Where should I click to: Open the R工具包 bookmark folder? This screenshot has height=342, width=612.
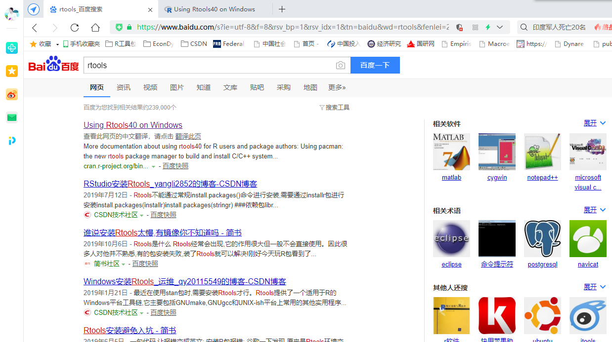[x=121, y=44]
